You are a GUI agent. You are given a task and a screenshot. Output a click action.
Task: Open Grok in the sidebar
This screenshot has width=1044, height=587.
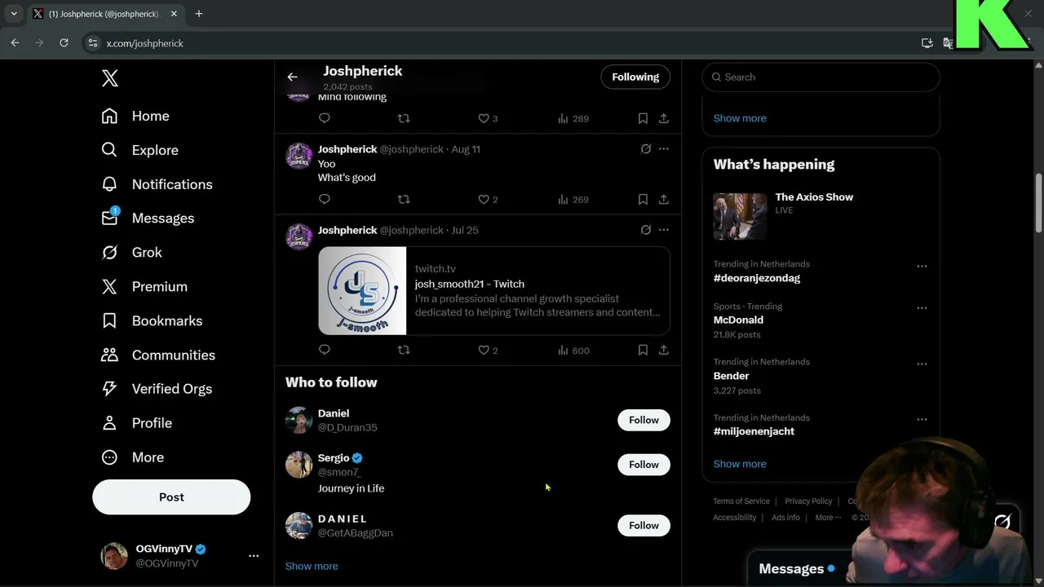coord(131,253)
